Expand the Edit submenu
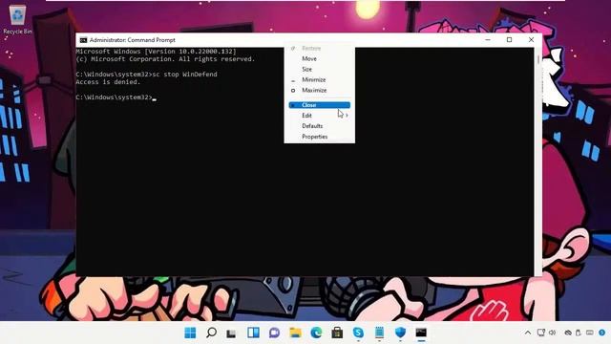Screen dimensions: 611x344 pyautogui.click(x=319, y=116)
